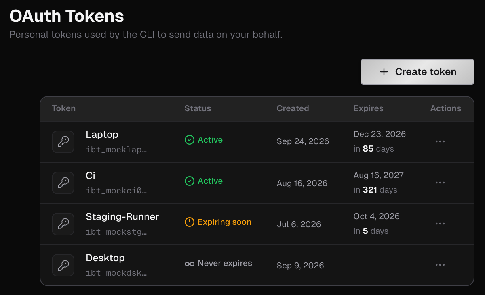
Task: Click the ibt_mockdsk… token ID
Action: tap(116, 273)
